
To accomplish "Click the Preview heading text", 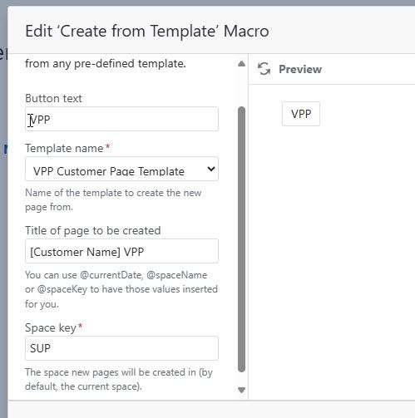I will (x=300, y=69).
